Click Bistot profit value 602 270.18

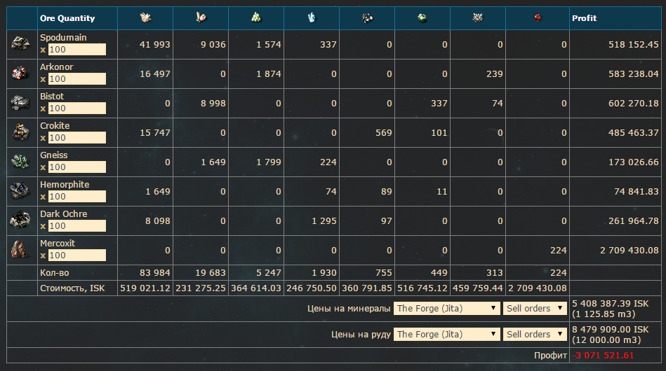pyautogui.click(x=633, y=104)
